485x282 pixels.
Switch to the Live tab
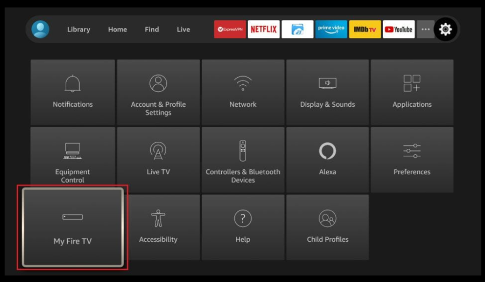pyautogui.click(x=183, y=29)
